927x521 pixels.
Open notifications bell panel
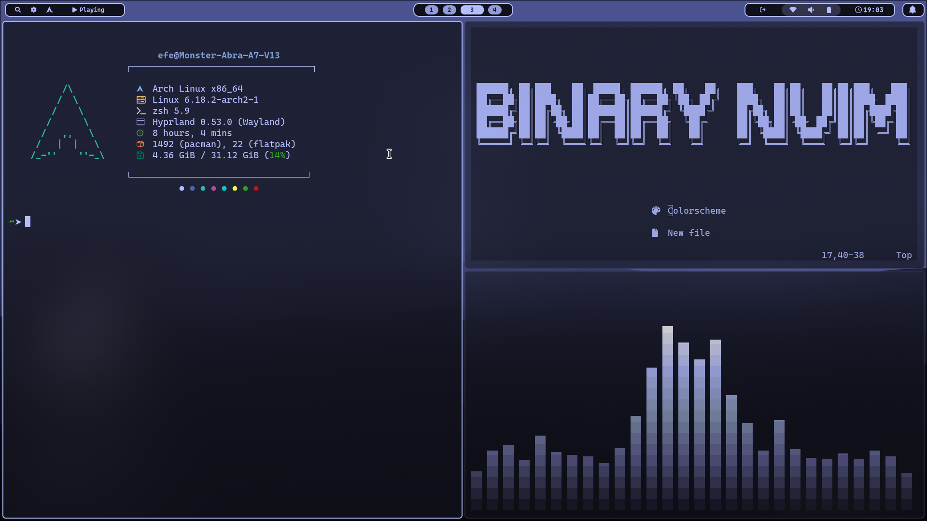pyautogui.click(x=913, y=10)
